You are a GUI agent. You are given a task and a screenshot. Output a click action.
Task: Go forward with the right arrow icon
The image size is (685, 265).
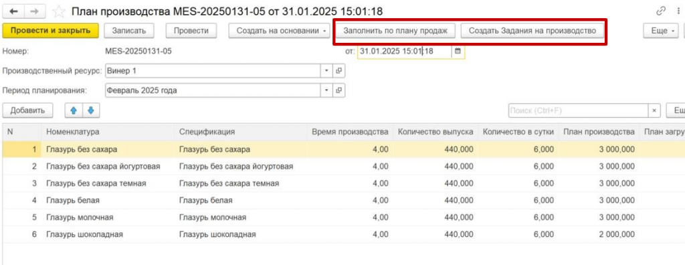coord(34,11)
